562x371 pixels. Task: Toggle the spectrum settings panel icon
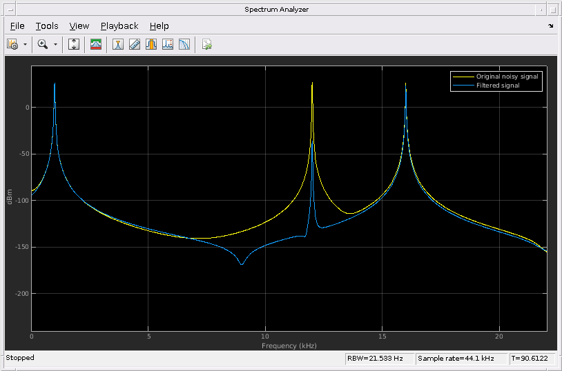(96, 44)
